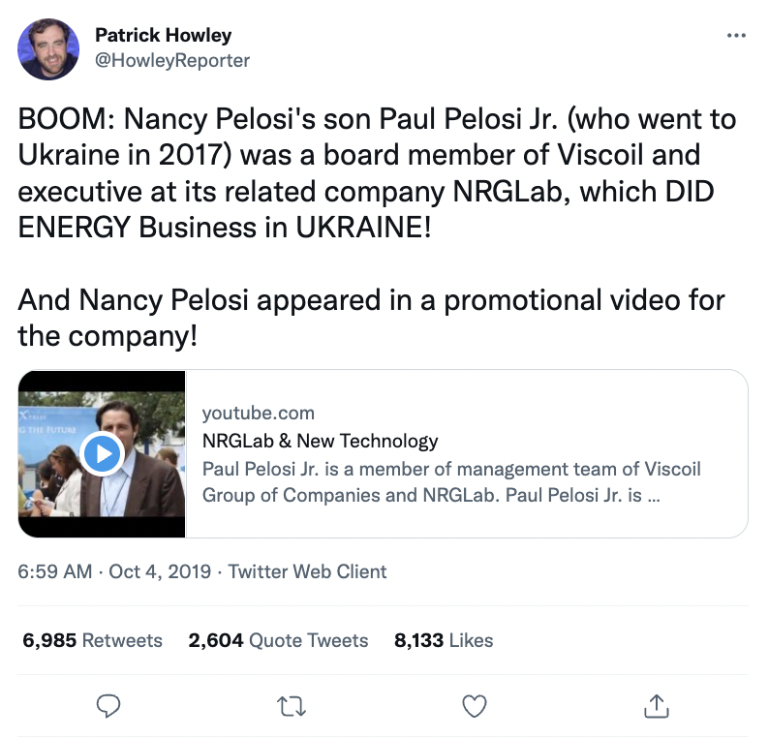Screen dimensions: 769x738
Task: Click the reply speech bubble icon
Action: coord(108,706)
